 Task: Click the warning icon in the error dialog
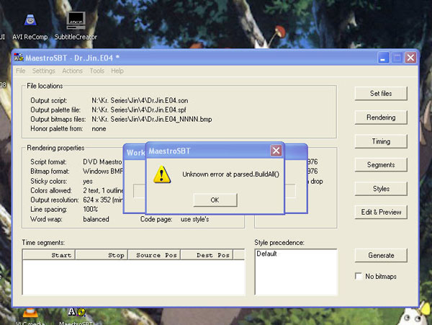coord(162,174)
